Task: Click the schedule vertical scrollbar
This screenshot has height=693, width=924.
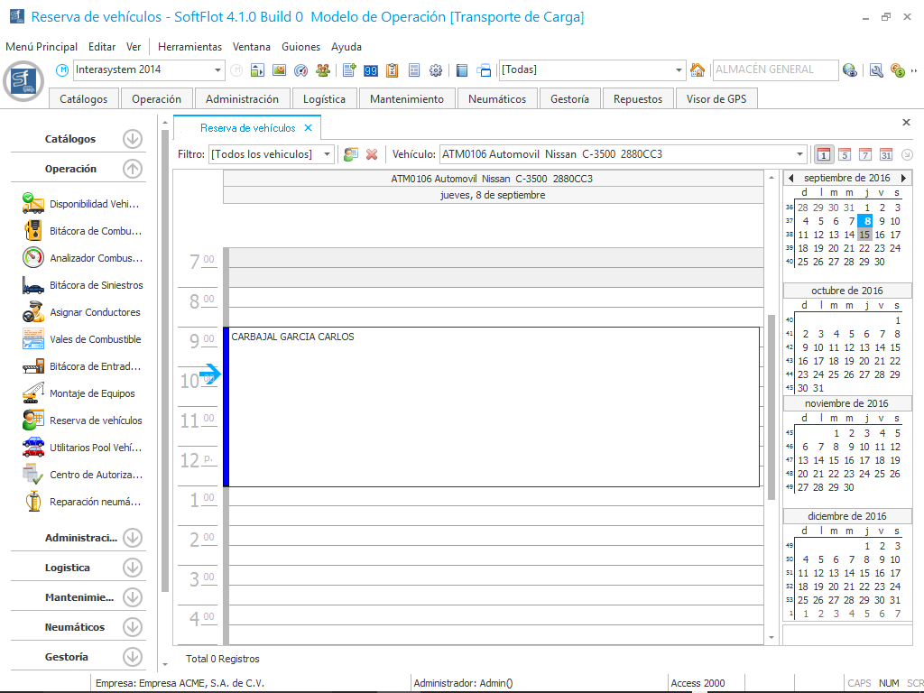Action: point(772,406)
